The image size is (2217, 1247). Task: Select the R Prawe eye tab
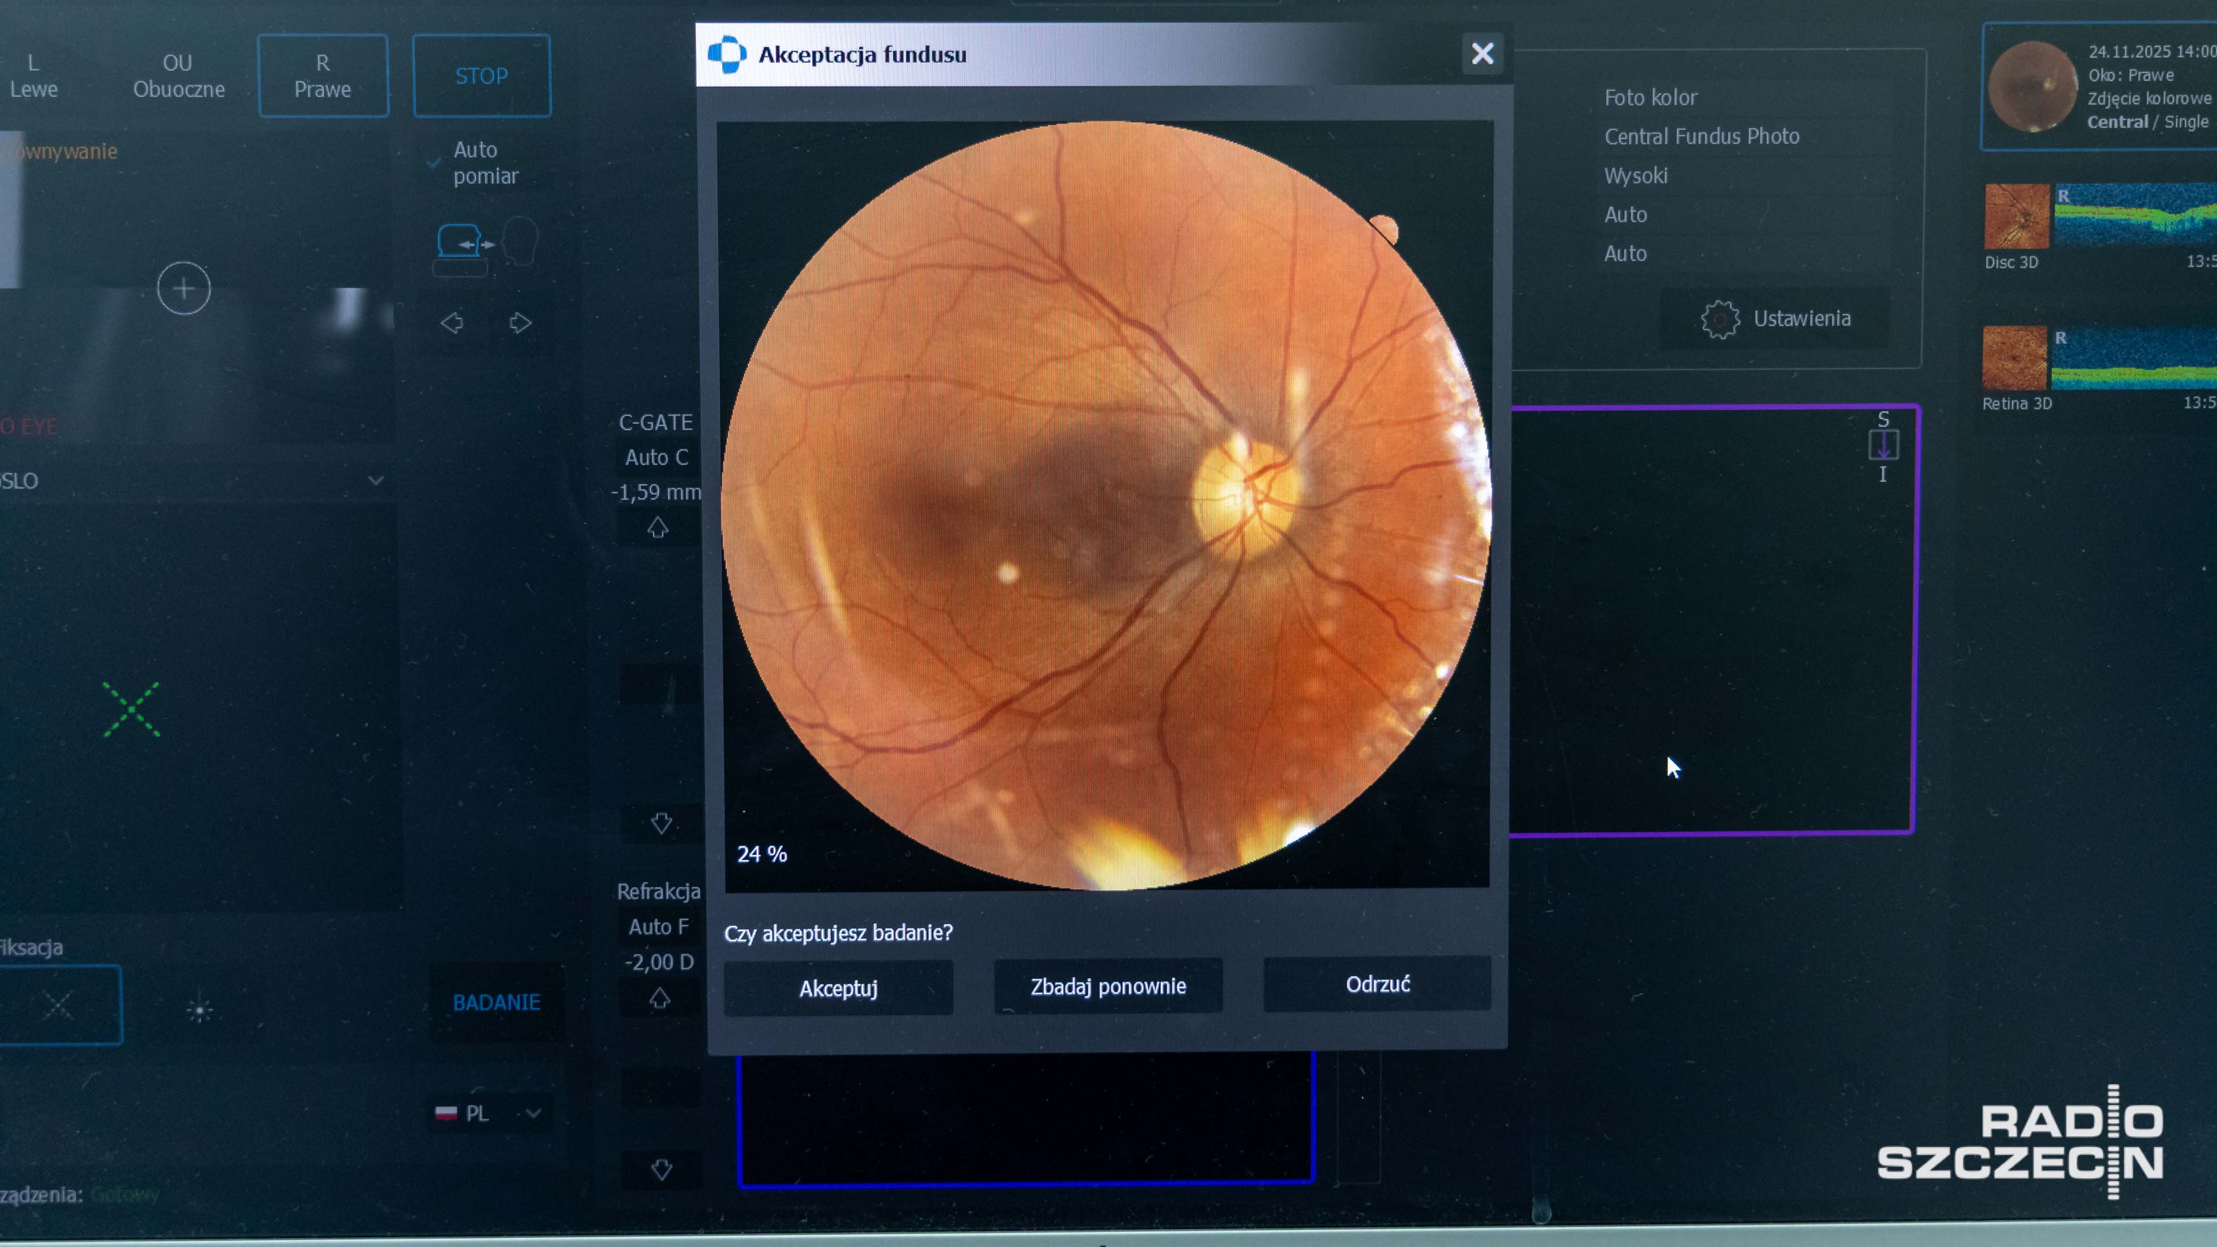pos(323,76)
